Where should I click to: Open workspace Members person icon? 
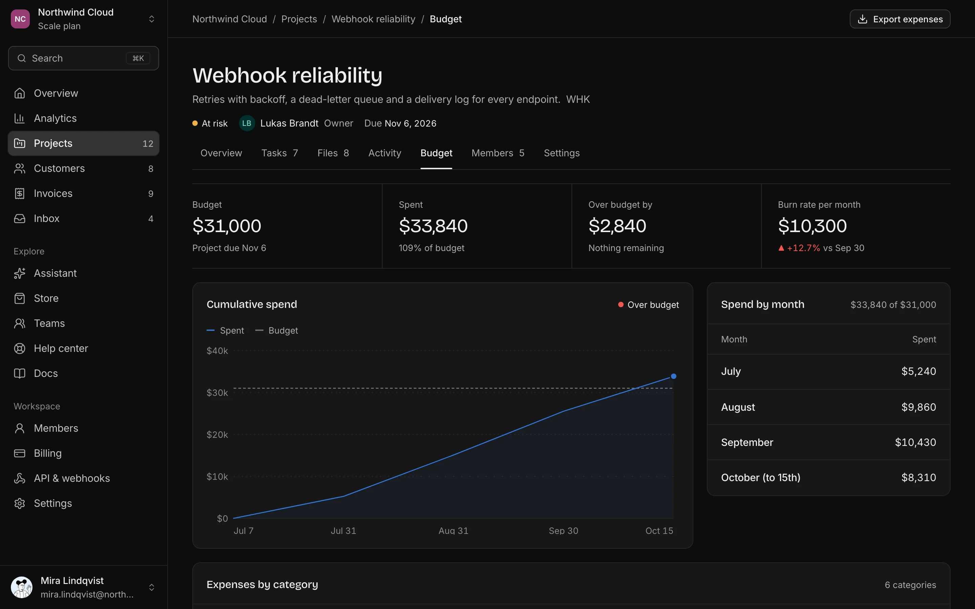click(x=19, y=428)
